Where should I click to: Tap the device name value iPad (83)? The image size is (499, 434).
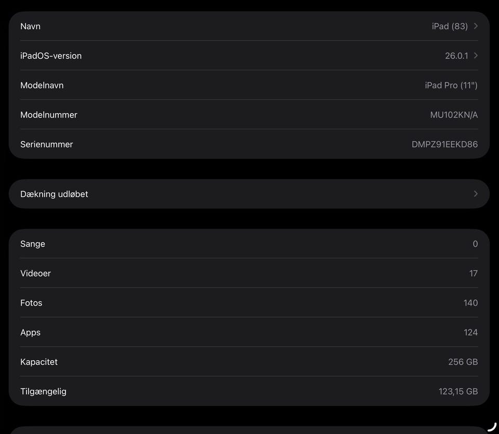click(450, 26)
